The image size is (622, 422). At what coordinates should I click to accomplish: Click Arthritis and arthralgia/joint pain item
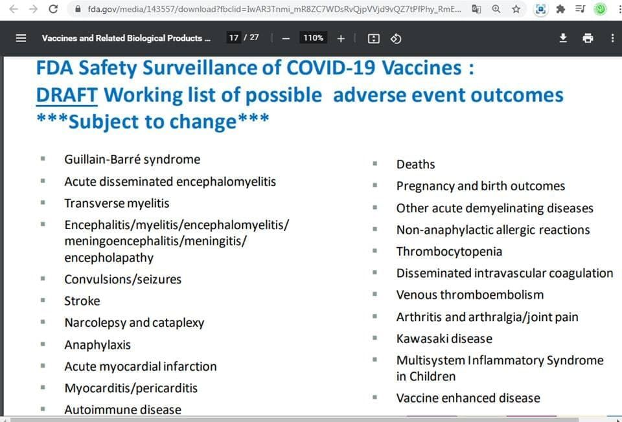[487, 317]
